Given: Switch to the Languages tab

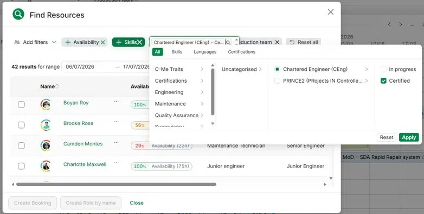Looking at the screenshot, I should click(205, 52).
